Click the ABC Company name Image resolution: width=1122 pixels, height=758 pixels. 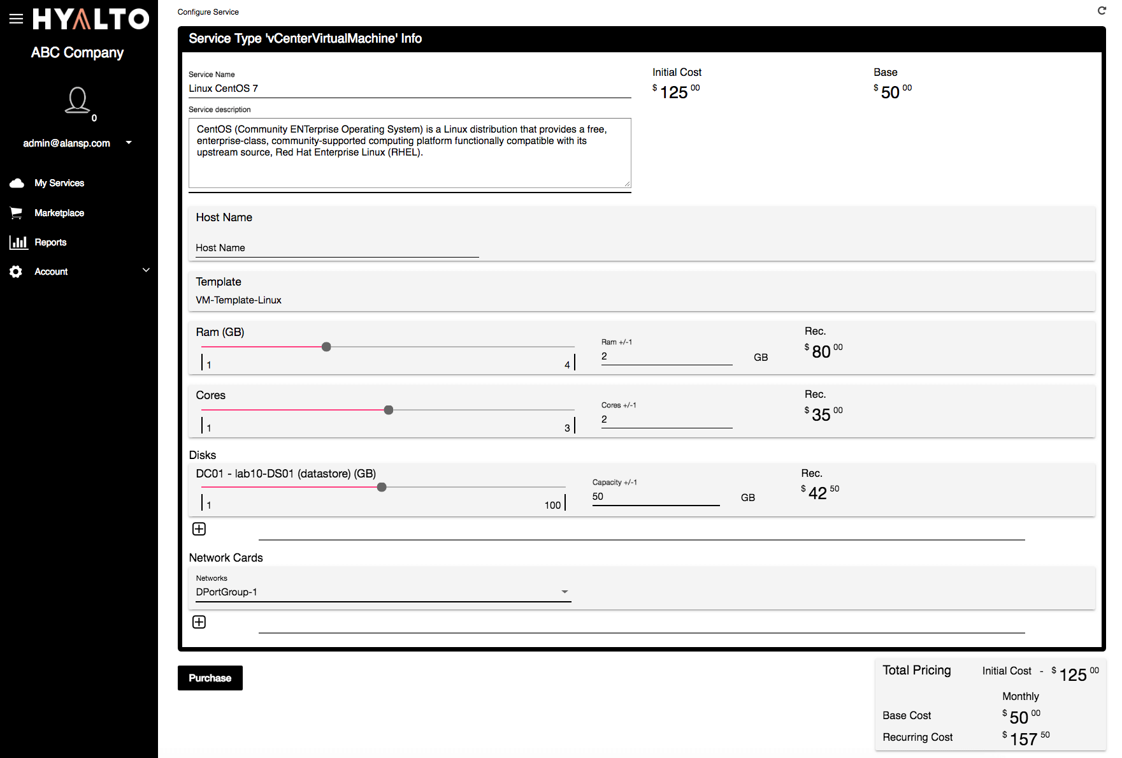tap(77, 53)
